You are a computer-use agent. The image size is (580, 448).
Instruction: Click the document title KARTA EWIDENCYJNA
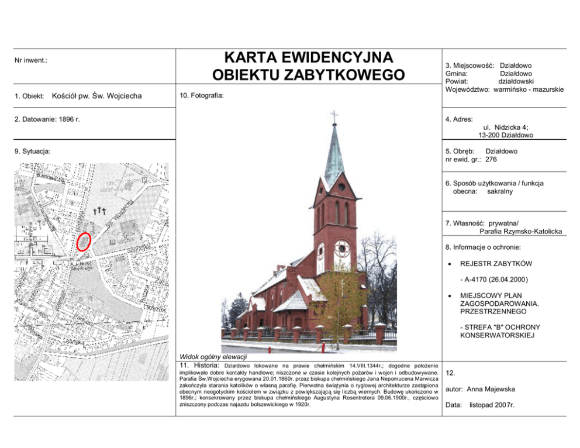pyautogui.click(x=308, y=58)
